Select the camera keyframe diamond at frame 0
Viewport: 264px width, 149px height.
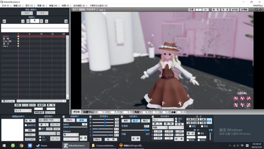coord(18,36)
